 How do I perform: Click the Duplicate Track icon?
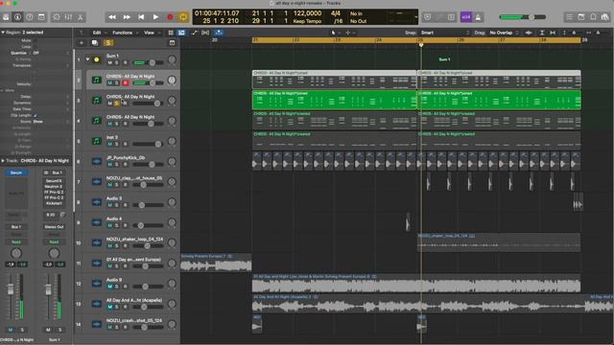pyautogui.click(x=95, y=42)
